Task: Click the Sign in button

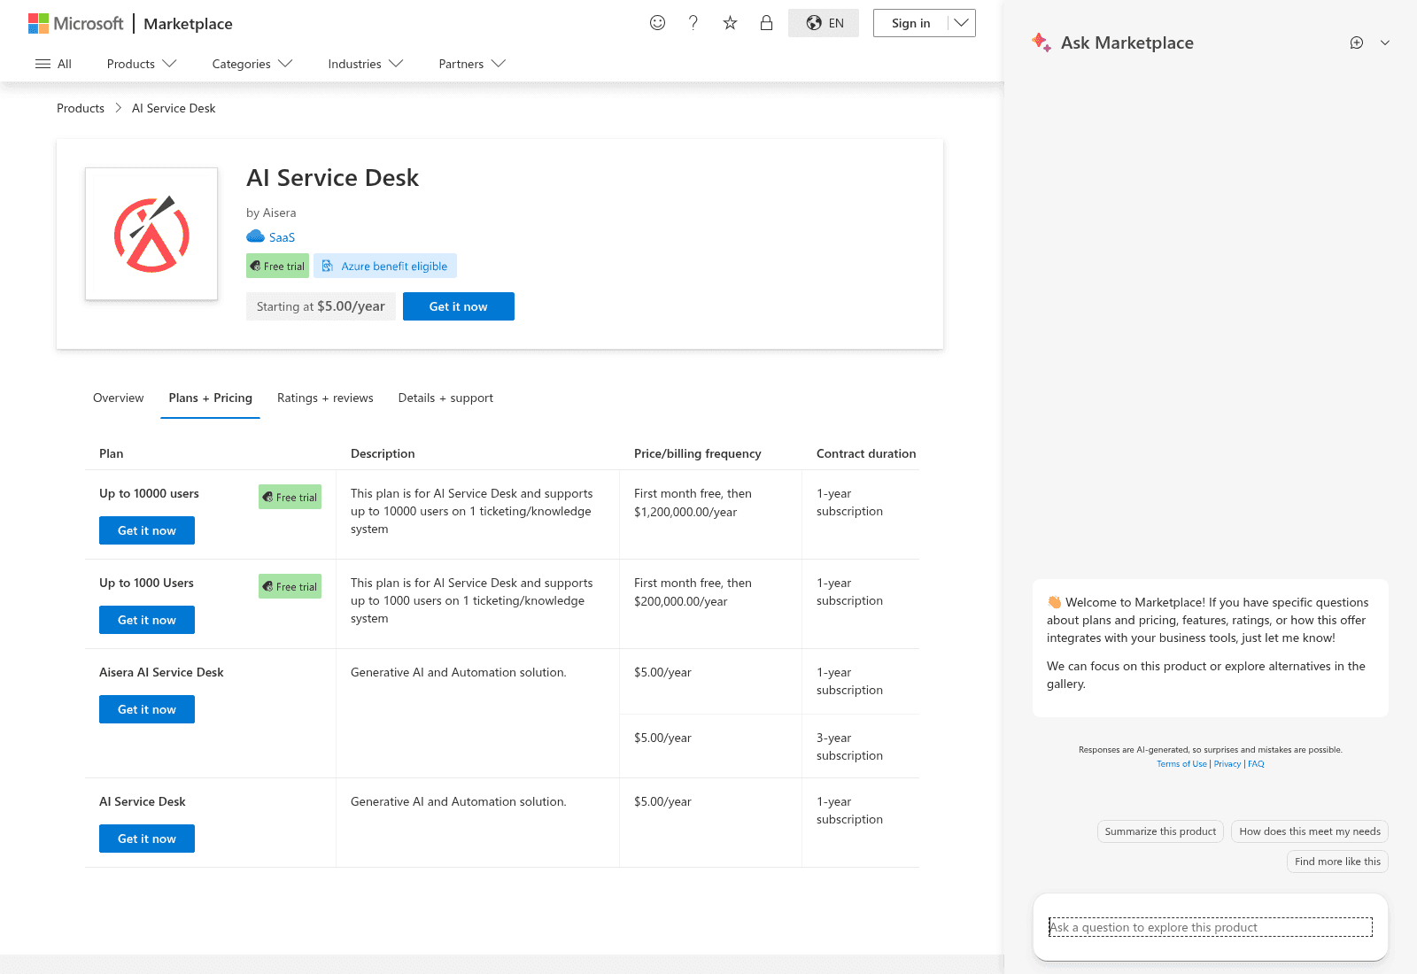Action: (x=910, y=23)
